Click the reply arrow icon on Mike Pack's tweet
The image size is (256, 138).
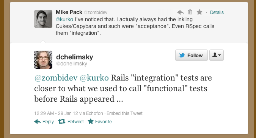(x=181, y=12)
